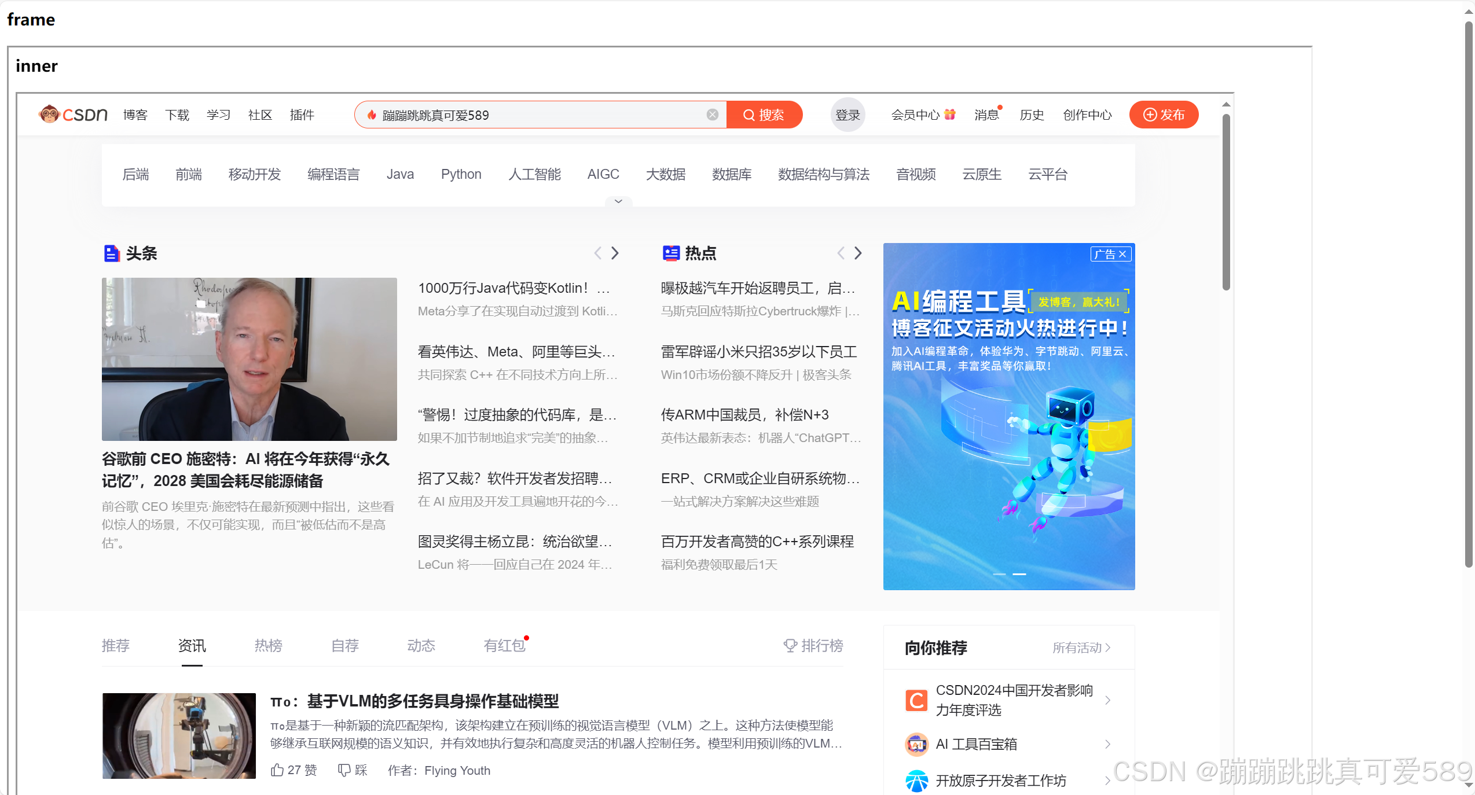Open 传ARM中国裁员，补偿N+3 article

744,415
